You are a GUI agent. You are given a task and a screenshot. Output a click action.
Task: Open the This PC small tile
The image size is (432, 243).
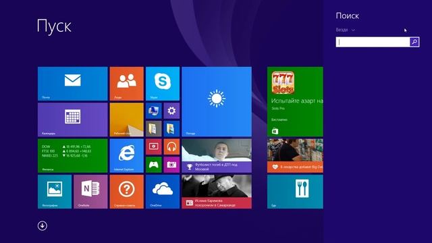coord(153,111)
